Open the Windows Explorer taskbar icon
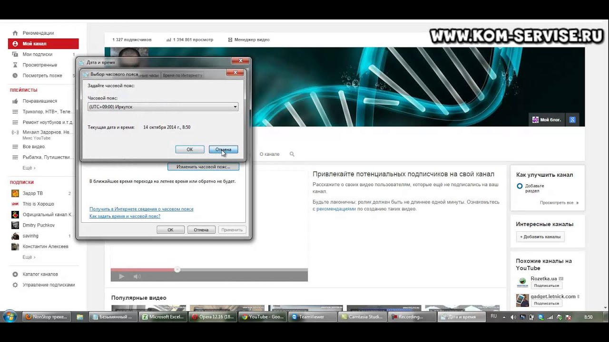 point(80,317)
